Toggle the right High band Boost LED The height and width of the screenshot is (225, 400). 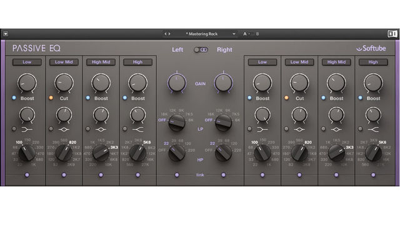pos(360,97)
